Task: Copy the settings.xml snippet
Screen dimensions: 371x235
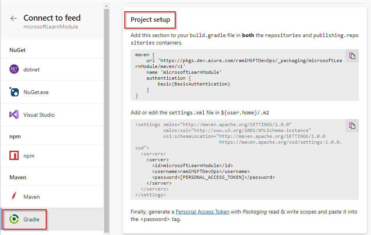Action: (352, 125)
